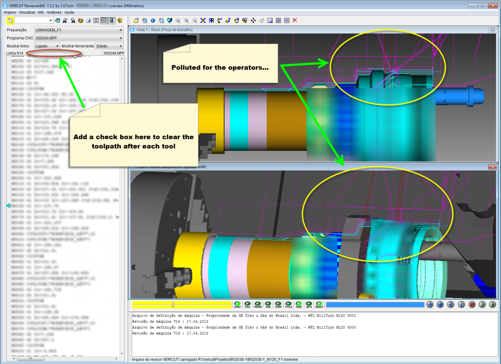Screen dimensions: 501x364
Task: Click the PROBE status light
Action: 257,305
